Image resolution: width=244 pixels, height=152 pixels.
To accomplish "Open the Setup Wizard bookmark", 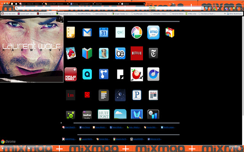I will [x=64, y=14].
